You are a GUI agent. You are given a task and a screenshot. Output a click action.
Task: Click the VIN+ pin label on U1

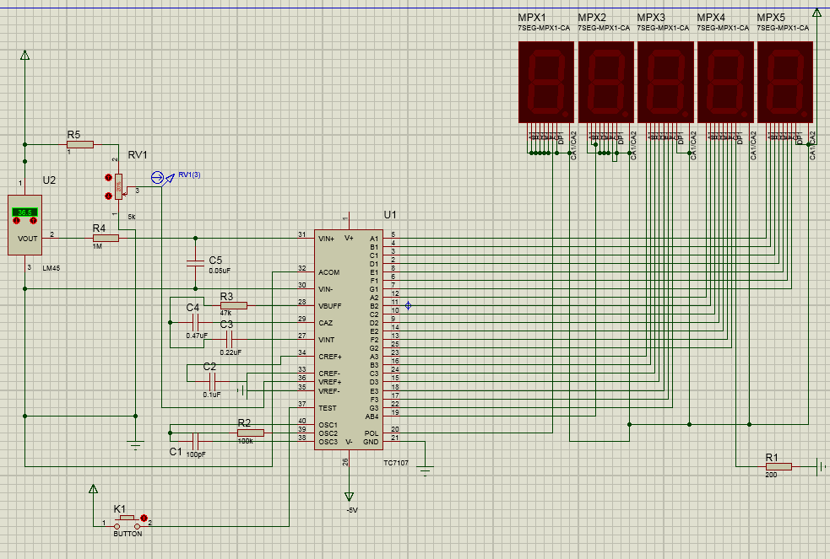click(x=327, y=239)
